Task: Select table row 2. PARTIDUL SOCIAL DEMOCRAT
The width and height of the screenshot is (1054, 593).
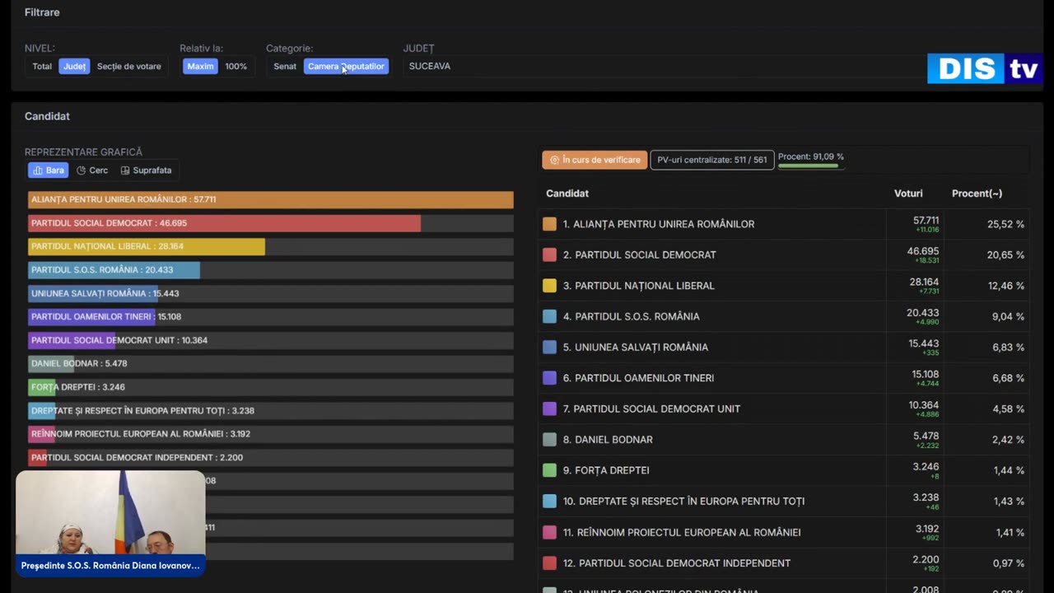Action: coord(784,254)
